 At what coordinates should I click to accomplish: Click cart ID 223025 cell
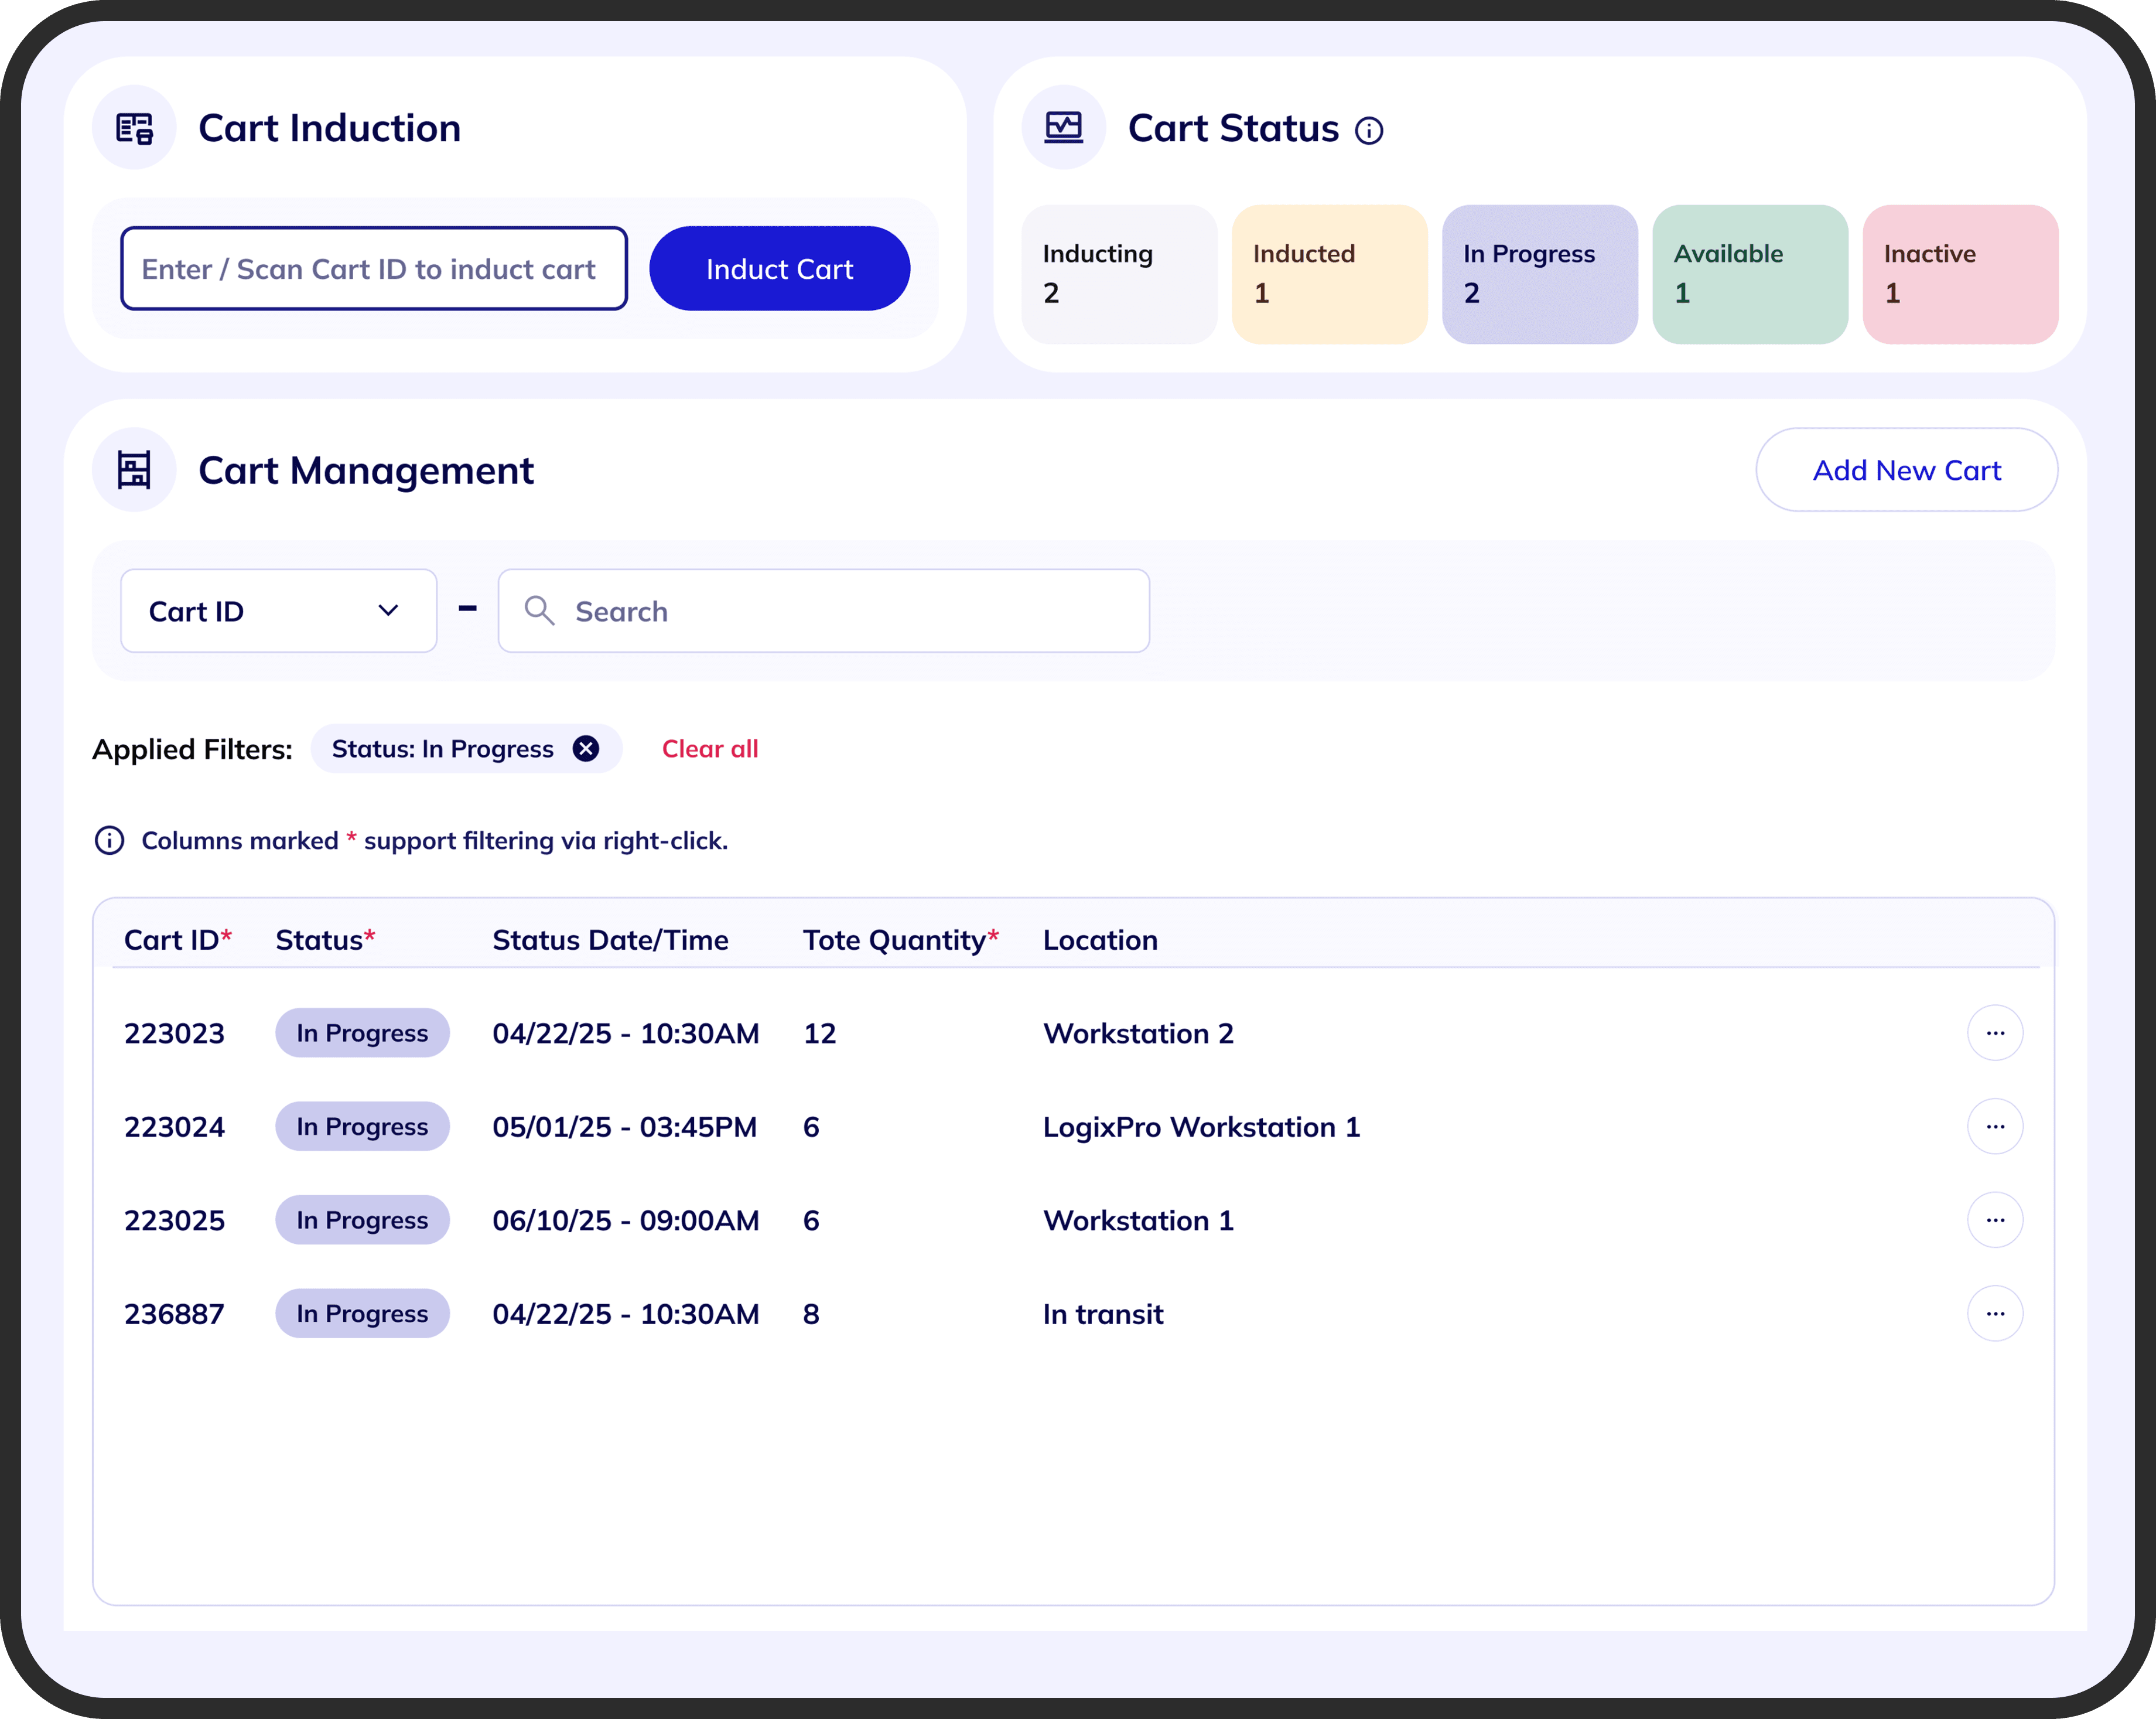click(174, 1220)
